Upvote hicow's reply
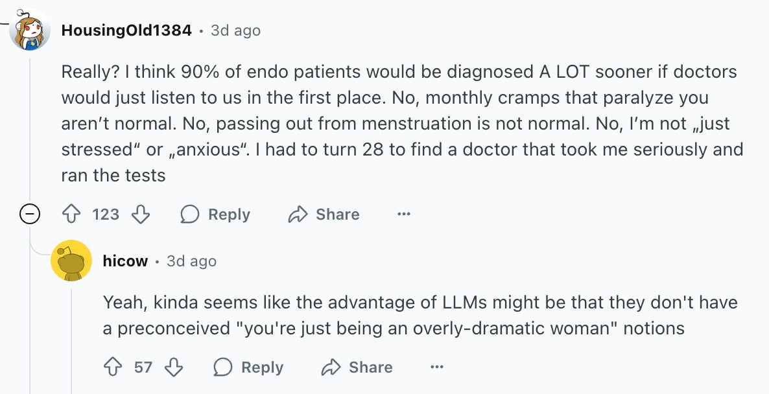769x394 pixels. 113,367
